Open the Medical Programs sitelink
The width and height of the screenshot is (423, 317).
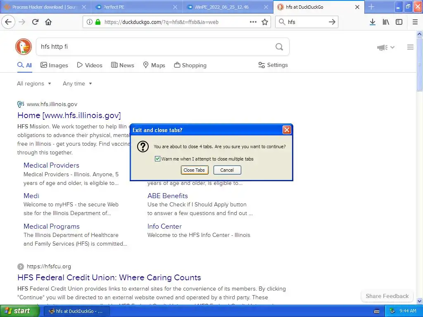(52, 227)
